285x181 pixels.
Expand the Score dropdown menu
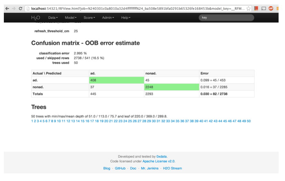89,18
